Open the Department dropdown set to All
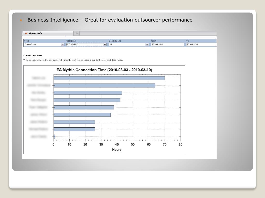The width and height of the screenshot is (265, 198). tap(129, 45)
